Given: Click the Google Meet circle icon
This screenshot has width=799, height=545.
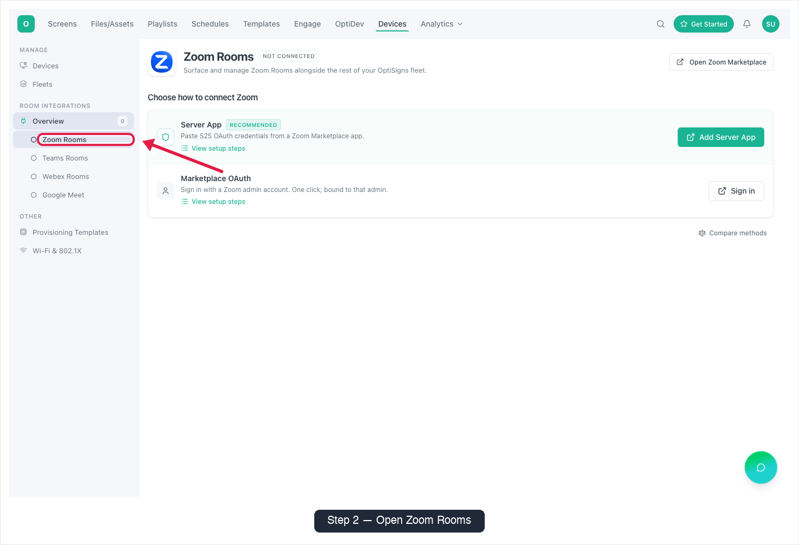Looking at the screenshot, I should point(34,195).
